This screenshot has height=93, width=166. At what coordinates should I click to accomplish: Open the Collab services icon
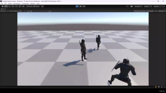[x=127, y=6]
